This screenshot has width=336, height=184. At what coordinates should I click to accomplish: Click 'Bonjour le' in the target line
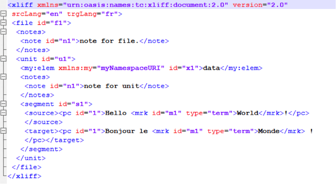pyautogui.click(x=127, y=131)
